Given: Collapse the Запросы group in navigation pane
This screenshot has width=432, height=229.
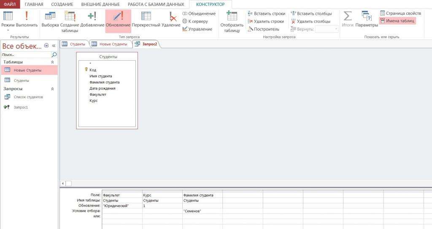Looking at the screenshot, I should (52, 89).
